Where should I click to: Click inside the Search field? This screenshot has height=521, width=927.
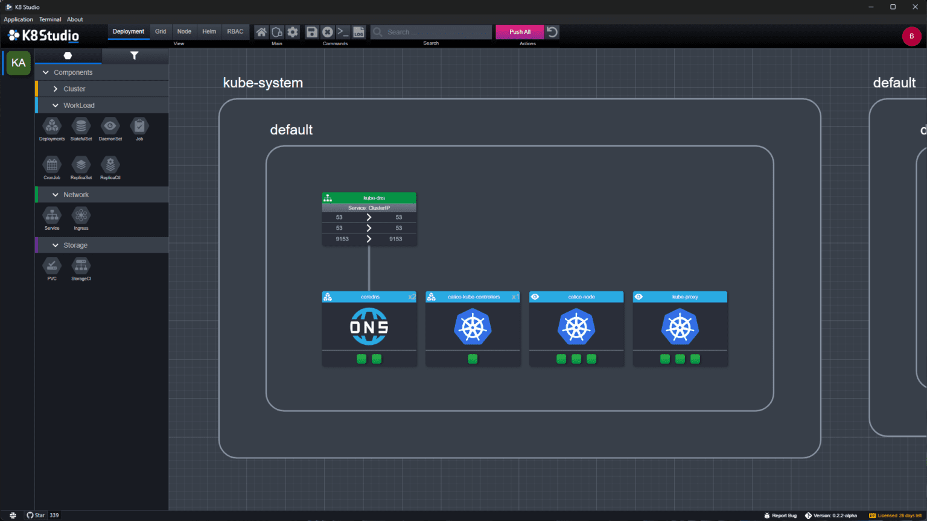click(x=430, y=31)
